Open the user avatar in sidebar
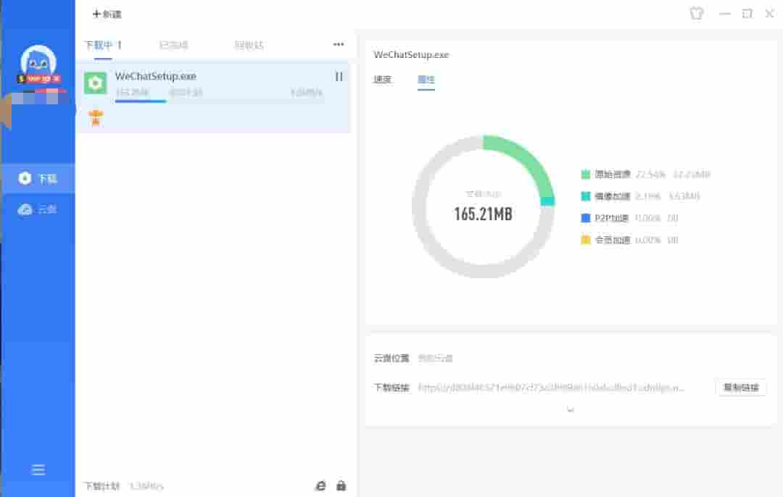 pyautogui.click(x=38, y=60)
